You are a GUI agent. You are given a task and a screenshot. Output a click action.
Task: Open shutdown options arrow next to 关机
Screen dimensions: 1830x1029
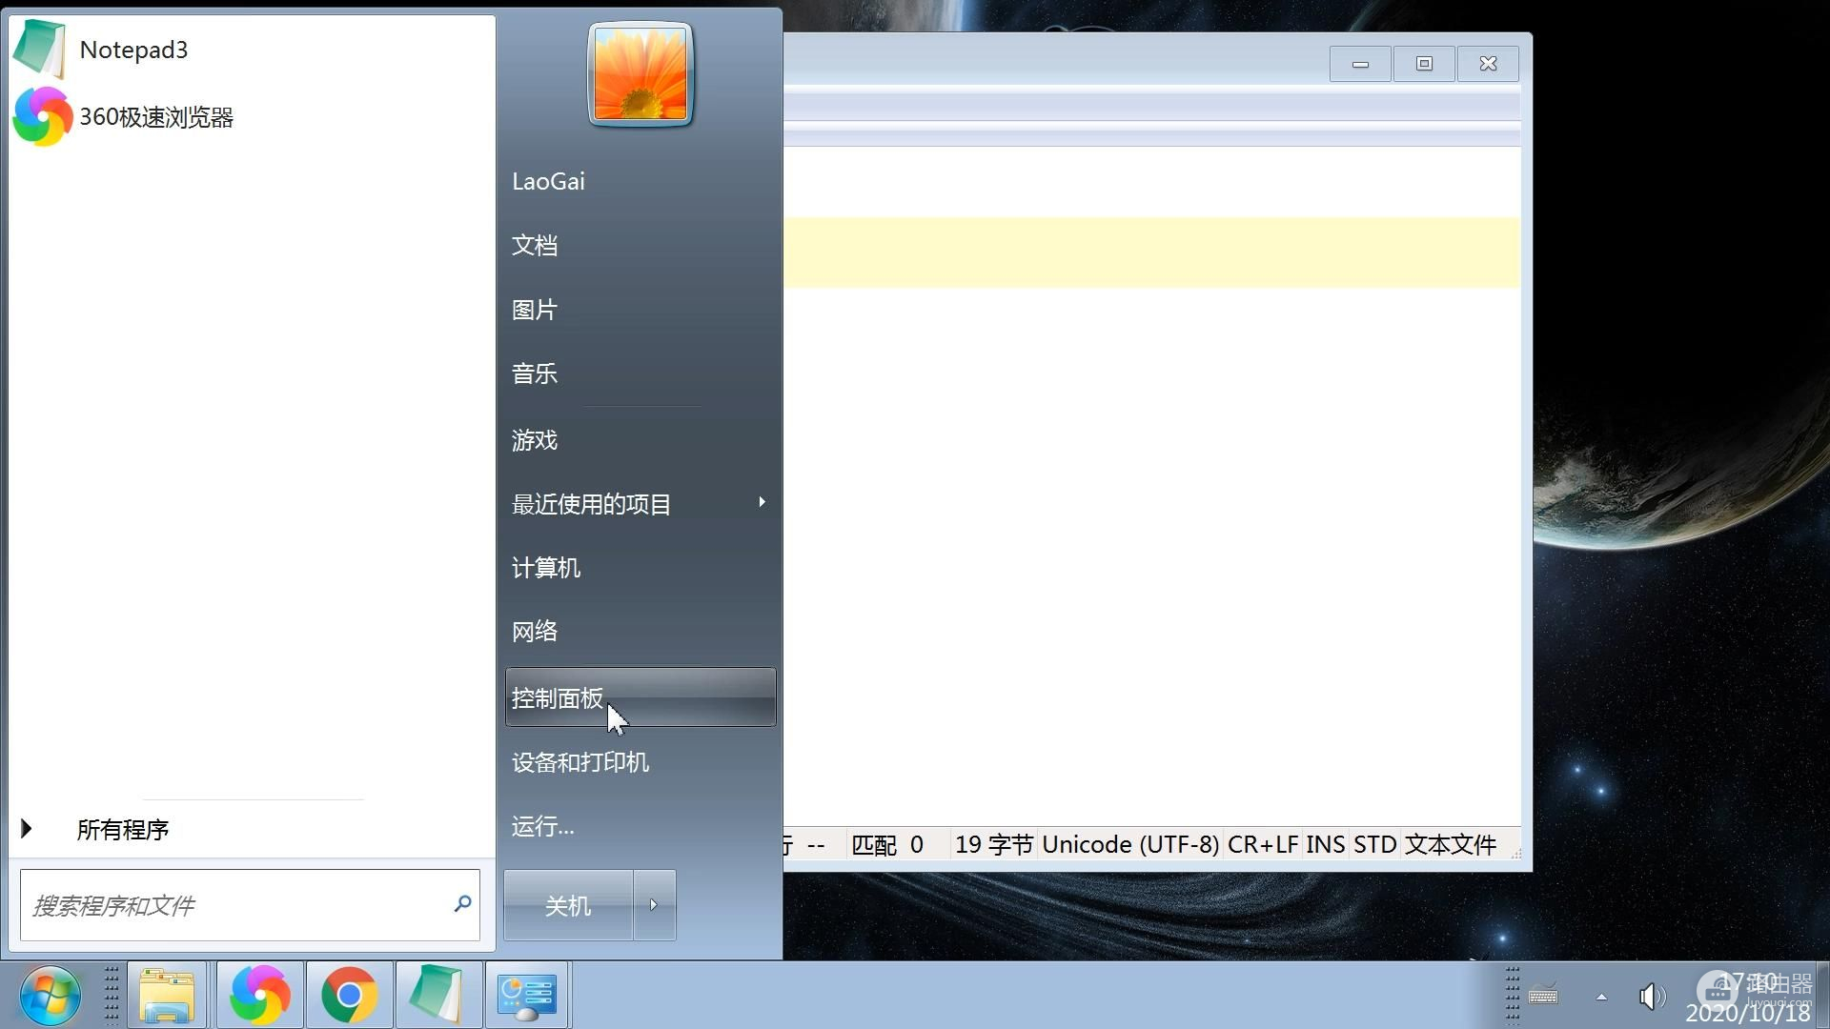pos(654,905)
